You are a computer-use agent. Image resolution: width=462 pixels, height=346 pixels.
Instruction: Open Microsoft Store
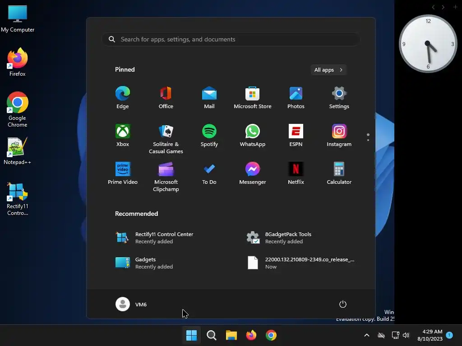(253, 98)
